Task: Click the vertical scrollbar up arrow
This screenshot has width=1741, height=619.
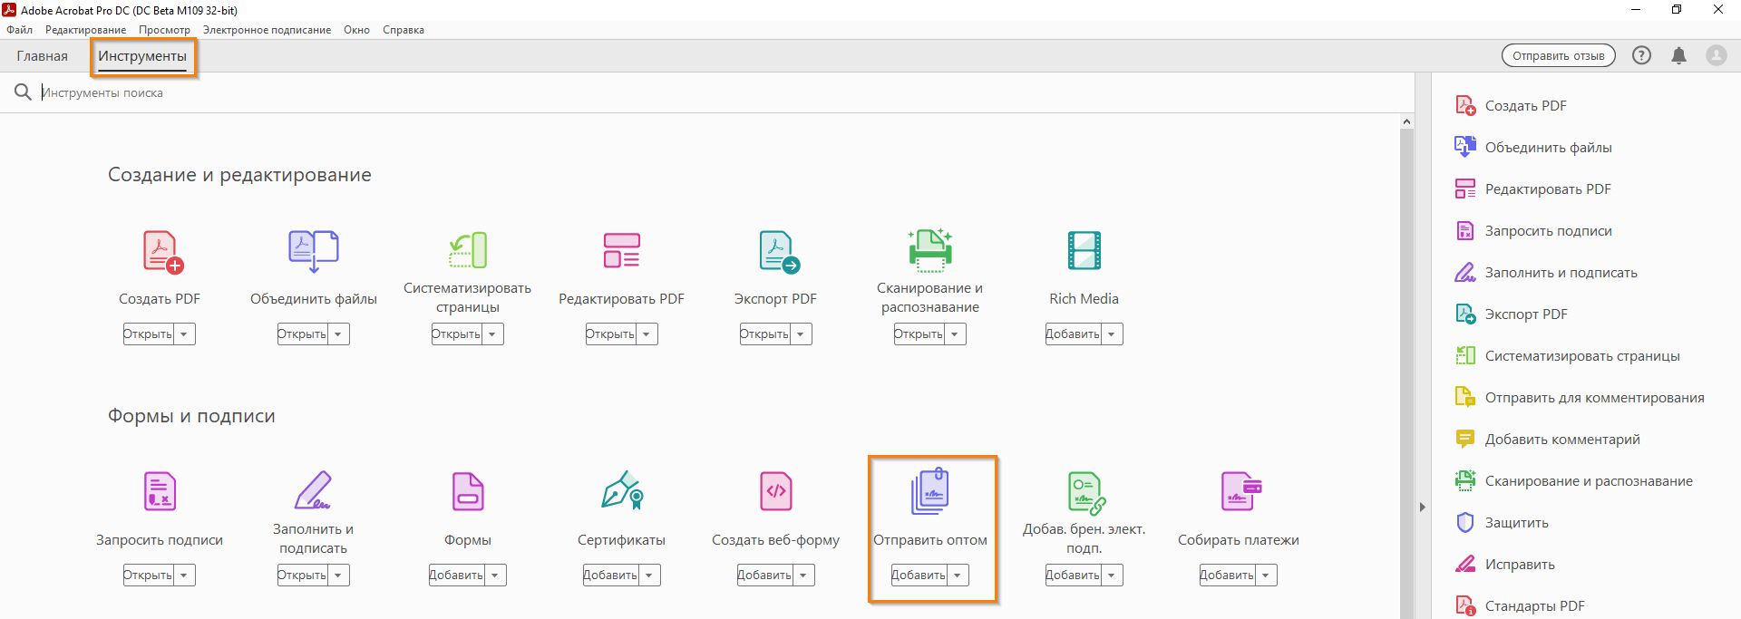Action: click(1406, 121)
